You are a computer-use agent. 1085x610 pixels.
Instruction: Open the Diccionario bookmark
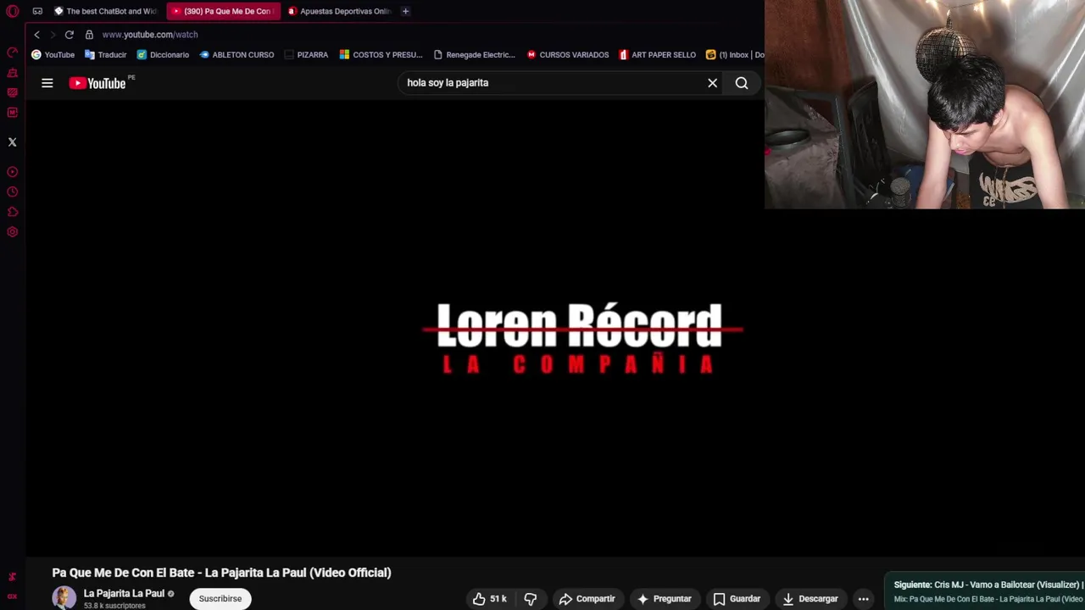163,54
